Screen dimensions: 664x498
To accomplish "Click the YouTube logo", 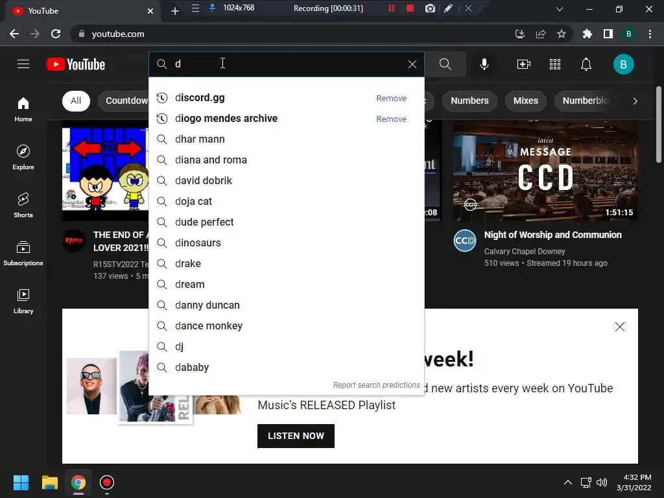I will click(x=76, y=64).
